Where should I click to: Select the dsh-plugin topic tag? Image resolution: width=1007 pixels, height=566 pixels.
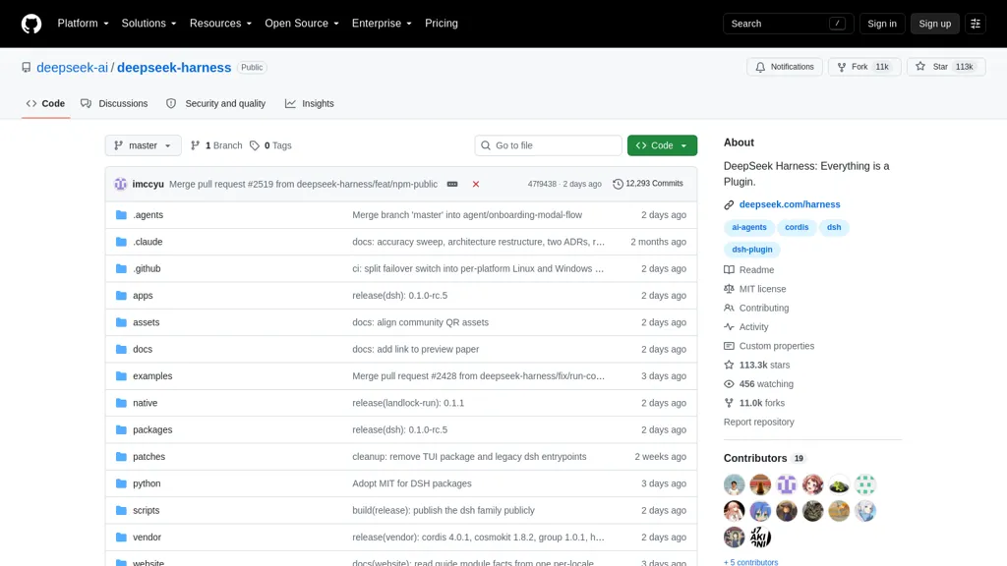coord(752,250)
